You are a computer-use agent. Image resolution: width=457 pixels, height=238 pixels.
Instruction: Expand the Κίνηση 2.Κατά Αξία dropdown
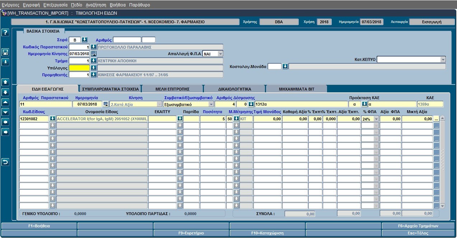pos(159,104)
